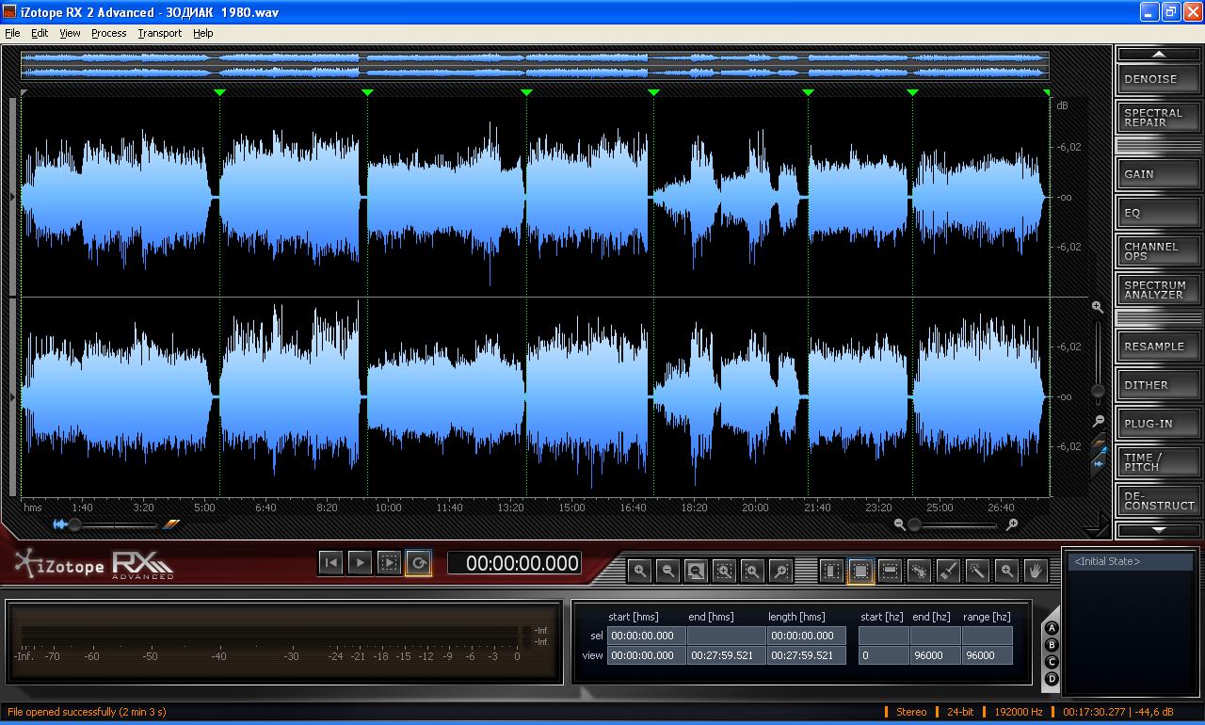This screenshot has width=1205, height=725.
Task: Open the Time / Pitch module
Action: tap(1159, 462)
